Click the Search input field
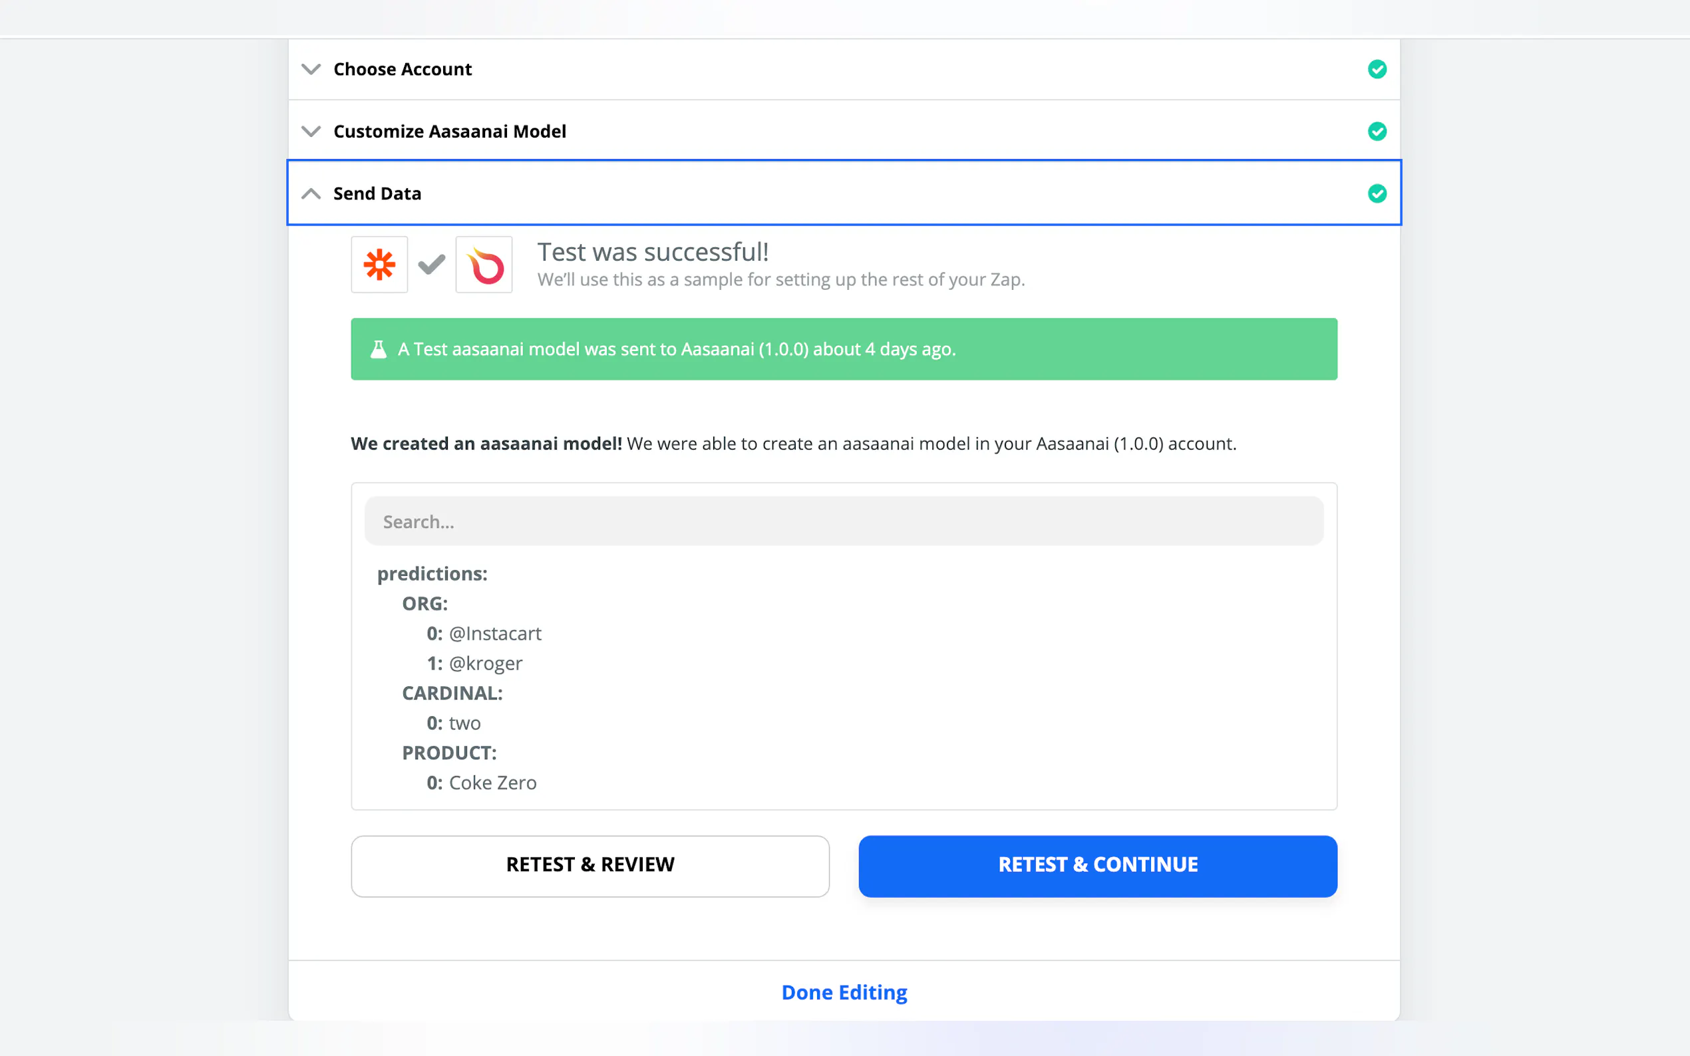The width and height of the screenshot is (1690, 1056). coord(844,521)
